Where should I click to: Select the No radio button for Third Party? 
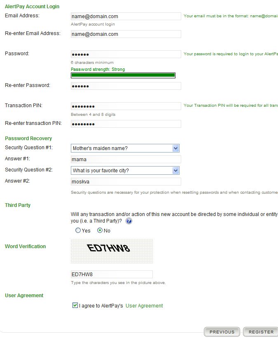click(x=100, y=230)
